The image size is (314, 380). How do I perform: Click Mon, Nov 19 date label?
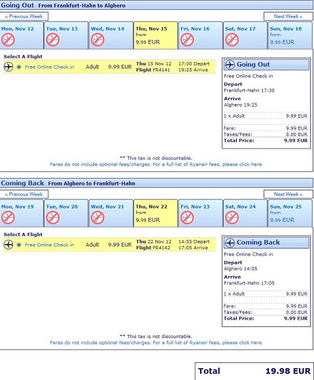click(18, 207)
